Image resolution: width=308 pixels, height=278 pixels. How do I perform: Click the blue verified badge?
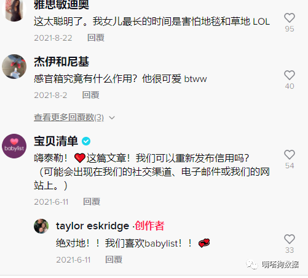coord(86,141)
